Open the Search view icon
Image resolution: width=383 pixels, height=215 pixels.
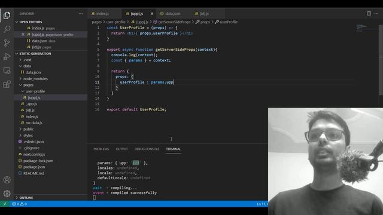(7, 29)
